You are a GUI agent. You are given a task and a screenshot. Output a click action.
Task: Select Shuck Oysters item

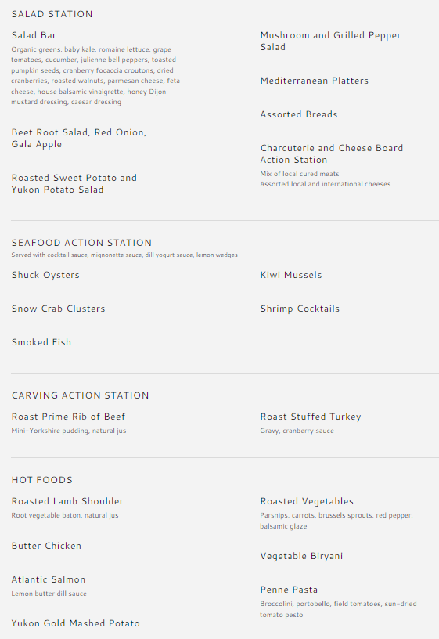(45, 275)
